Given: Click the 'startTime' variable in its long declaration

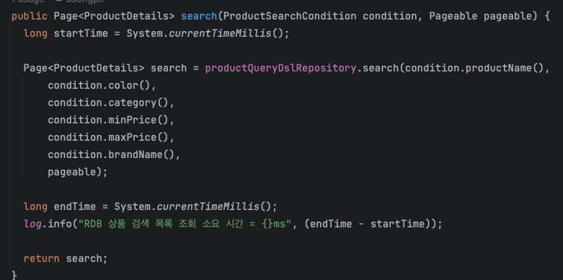Looking at the screenshot, I should (x=81, y=33).
